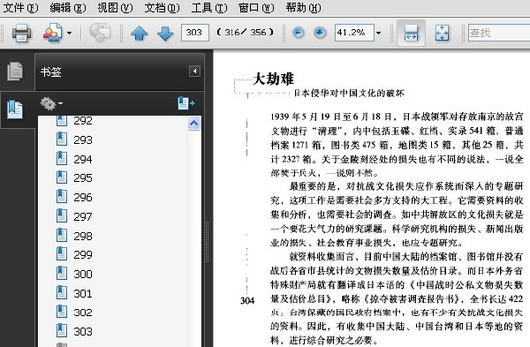Screen dimensions: 530x347
Task: Open the Pages panel icon in sidebar
Action: coord(15,72)
